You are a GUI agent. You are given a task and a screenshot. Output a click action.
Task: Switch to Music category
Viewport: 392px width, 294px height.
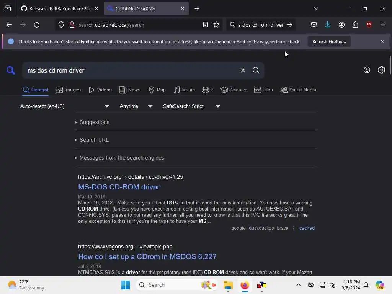click(x=184, y=90)
